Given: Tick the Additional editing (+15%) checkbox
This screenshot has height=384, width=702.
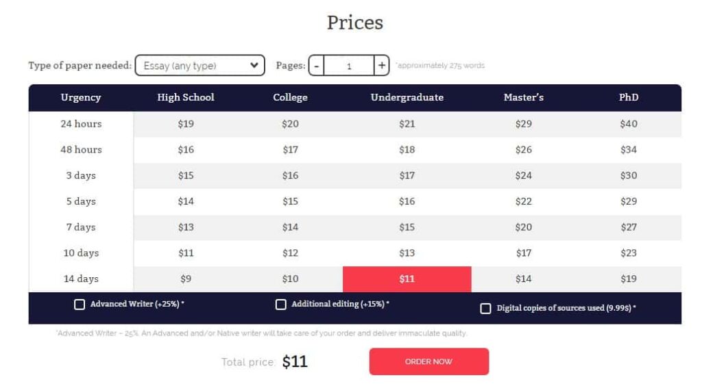Looking at the screenshot, I should [280, 305].
